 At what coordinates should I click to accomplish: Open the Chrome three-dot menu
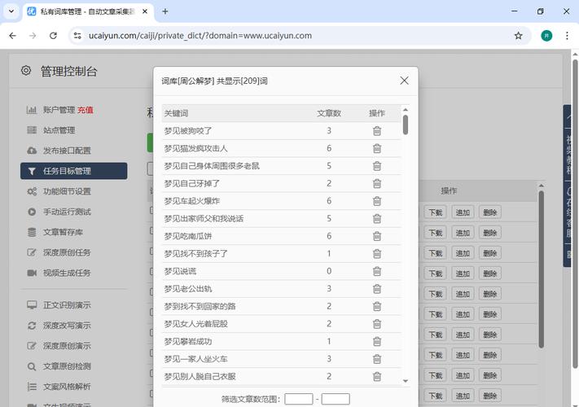click(x=567, y=36)
